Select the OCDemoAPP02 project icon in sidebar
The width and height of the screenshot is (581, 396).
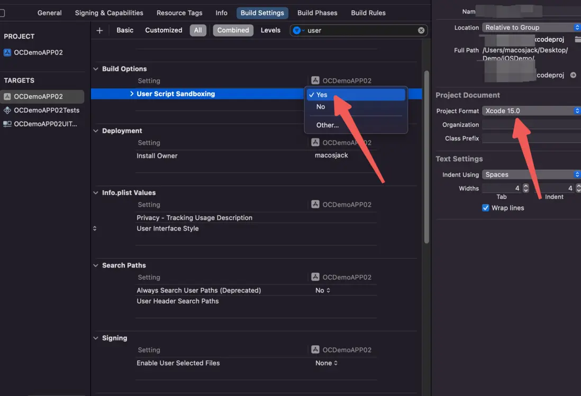point(7,52)
